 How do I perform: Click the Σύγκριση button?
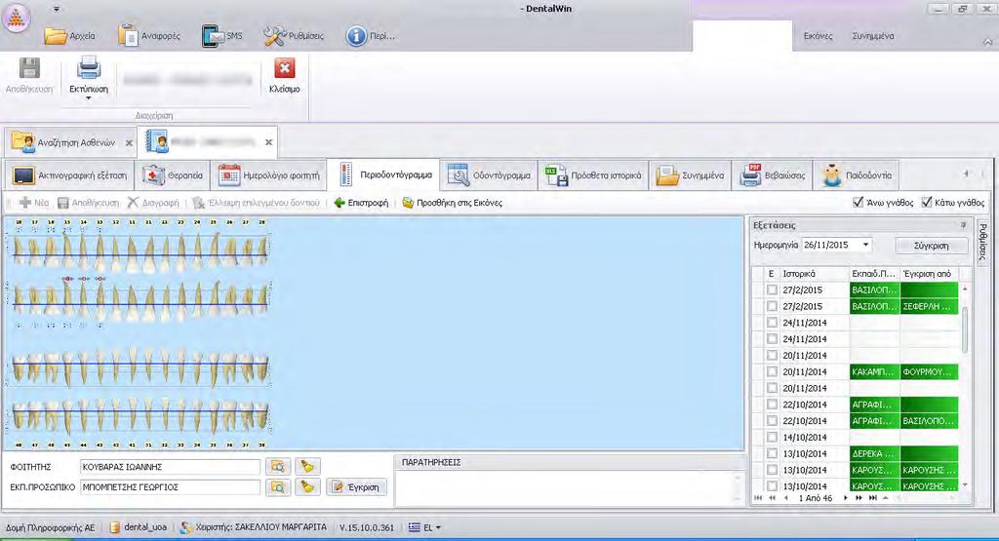click(932, 245)
